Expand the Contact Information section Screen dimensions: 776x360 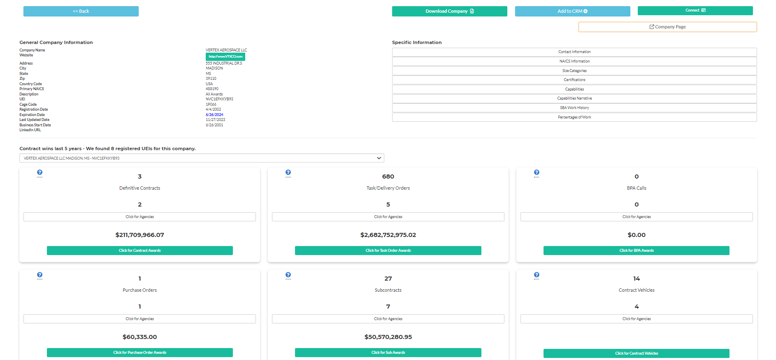point(574,52)
